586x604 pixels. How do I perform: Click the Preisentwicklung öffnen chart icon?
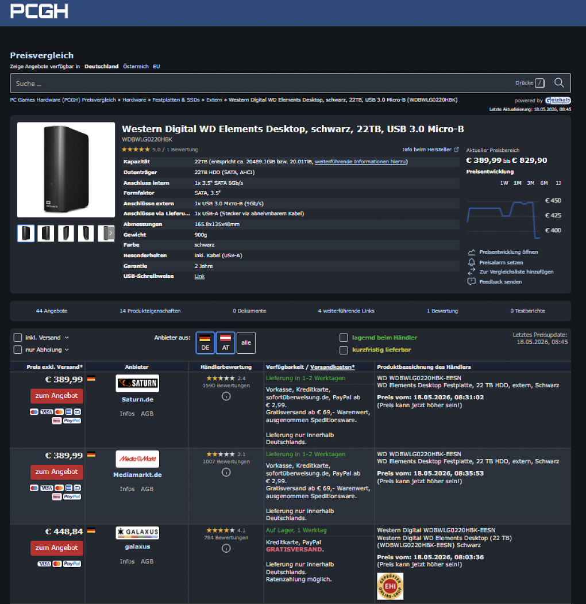[471, 252]
